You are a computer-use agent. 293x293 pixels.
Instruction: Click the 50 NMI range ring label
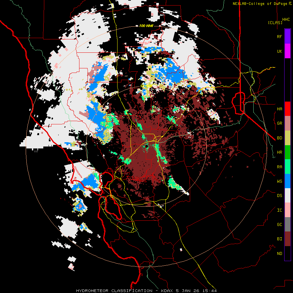(146, 86)
